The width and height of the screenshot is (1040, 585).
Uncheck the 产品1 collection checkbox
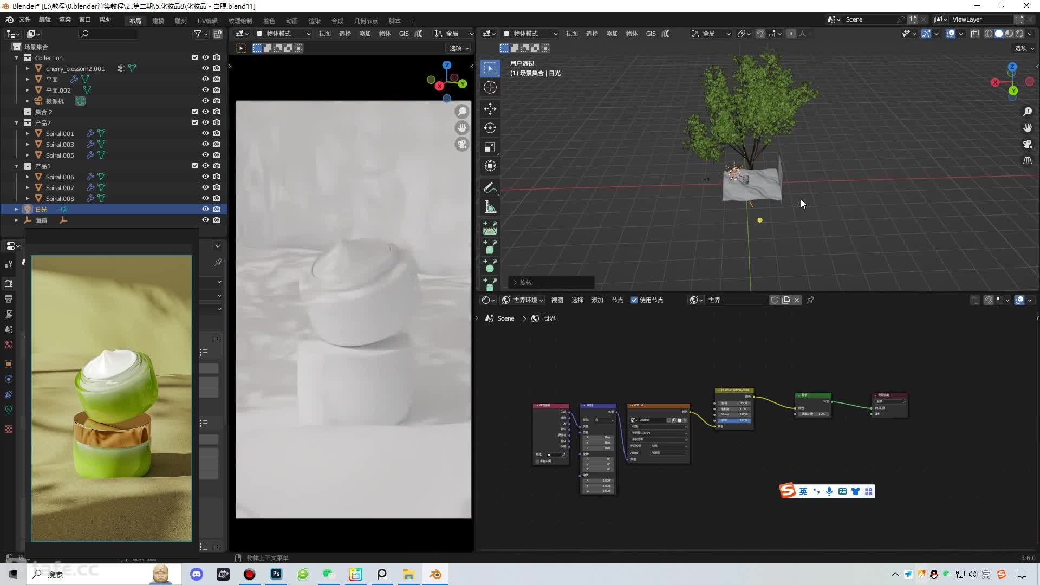click(x=195, y=166)
